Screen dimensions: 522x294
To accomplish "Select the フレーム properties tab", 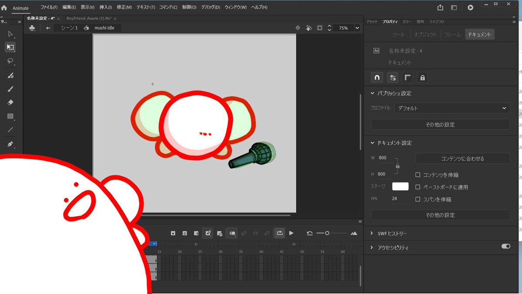I will [x=452, y=34].
